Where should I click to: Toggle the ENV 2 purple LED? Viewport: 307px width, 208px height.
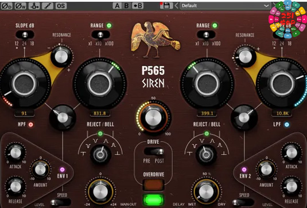(244, 170)
